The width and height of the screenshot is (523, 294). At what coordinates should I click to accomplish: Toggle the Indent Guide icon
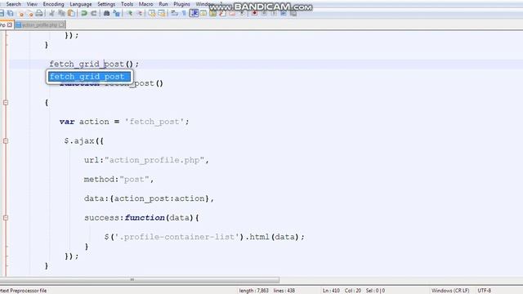coord(194,13)
